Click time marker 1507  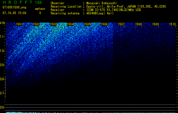pyautogui.click(x=121, y=24)
